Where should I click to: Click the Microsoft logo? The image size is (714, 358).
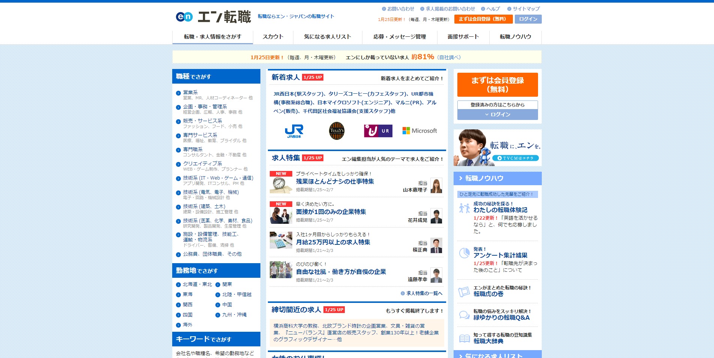[x=419, y=131]
